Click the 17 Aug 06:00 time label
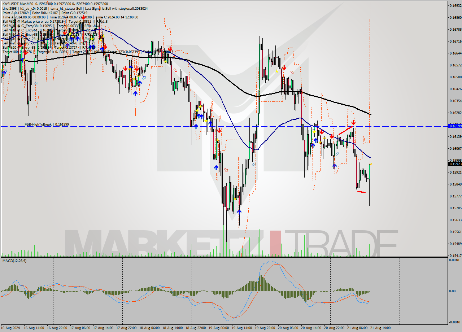The image size is (462, 332). [80, 328]
